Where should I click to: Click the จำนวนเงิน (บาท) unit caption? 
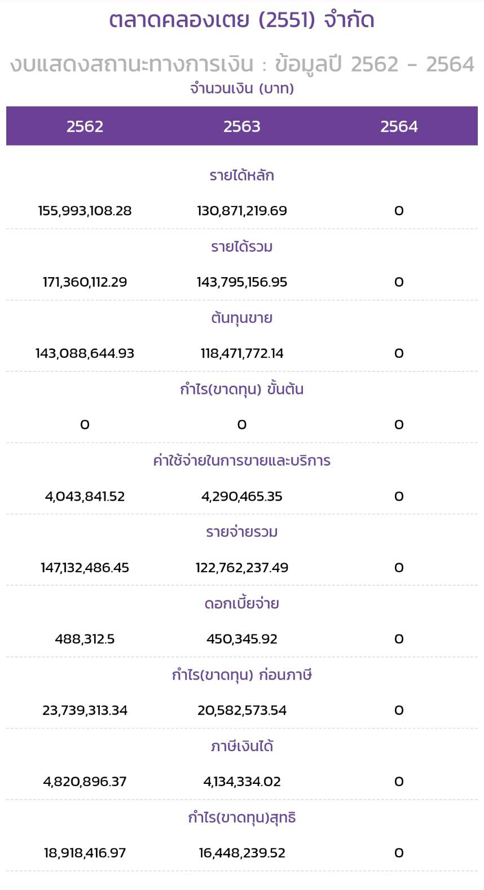pyautogui.click(x=241, y=89)
